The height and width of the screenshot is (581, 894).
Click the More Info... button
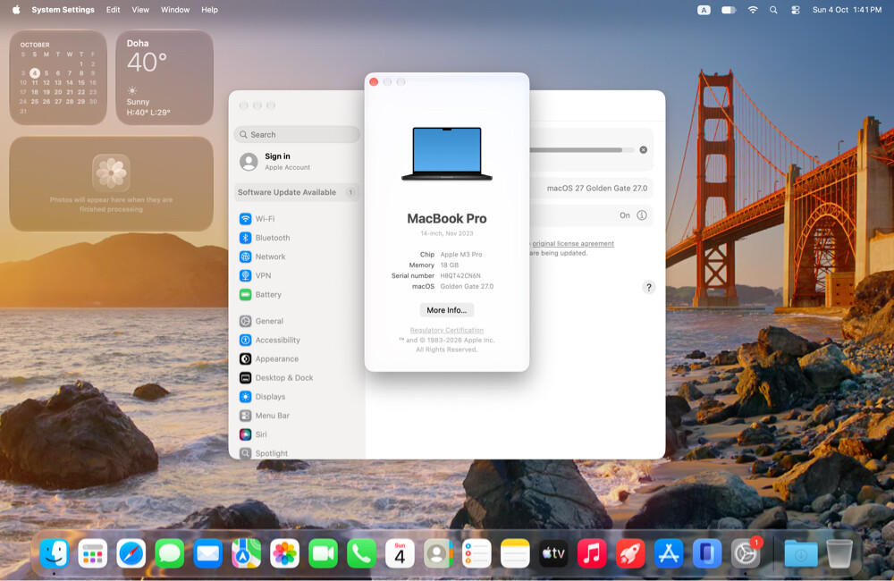click(446, 310)
